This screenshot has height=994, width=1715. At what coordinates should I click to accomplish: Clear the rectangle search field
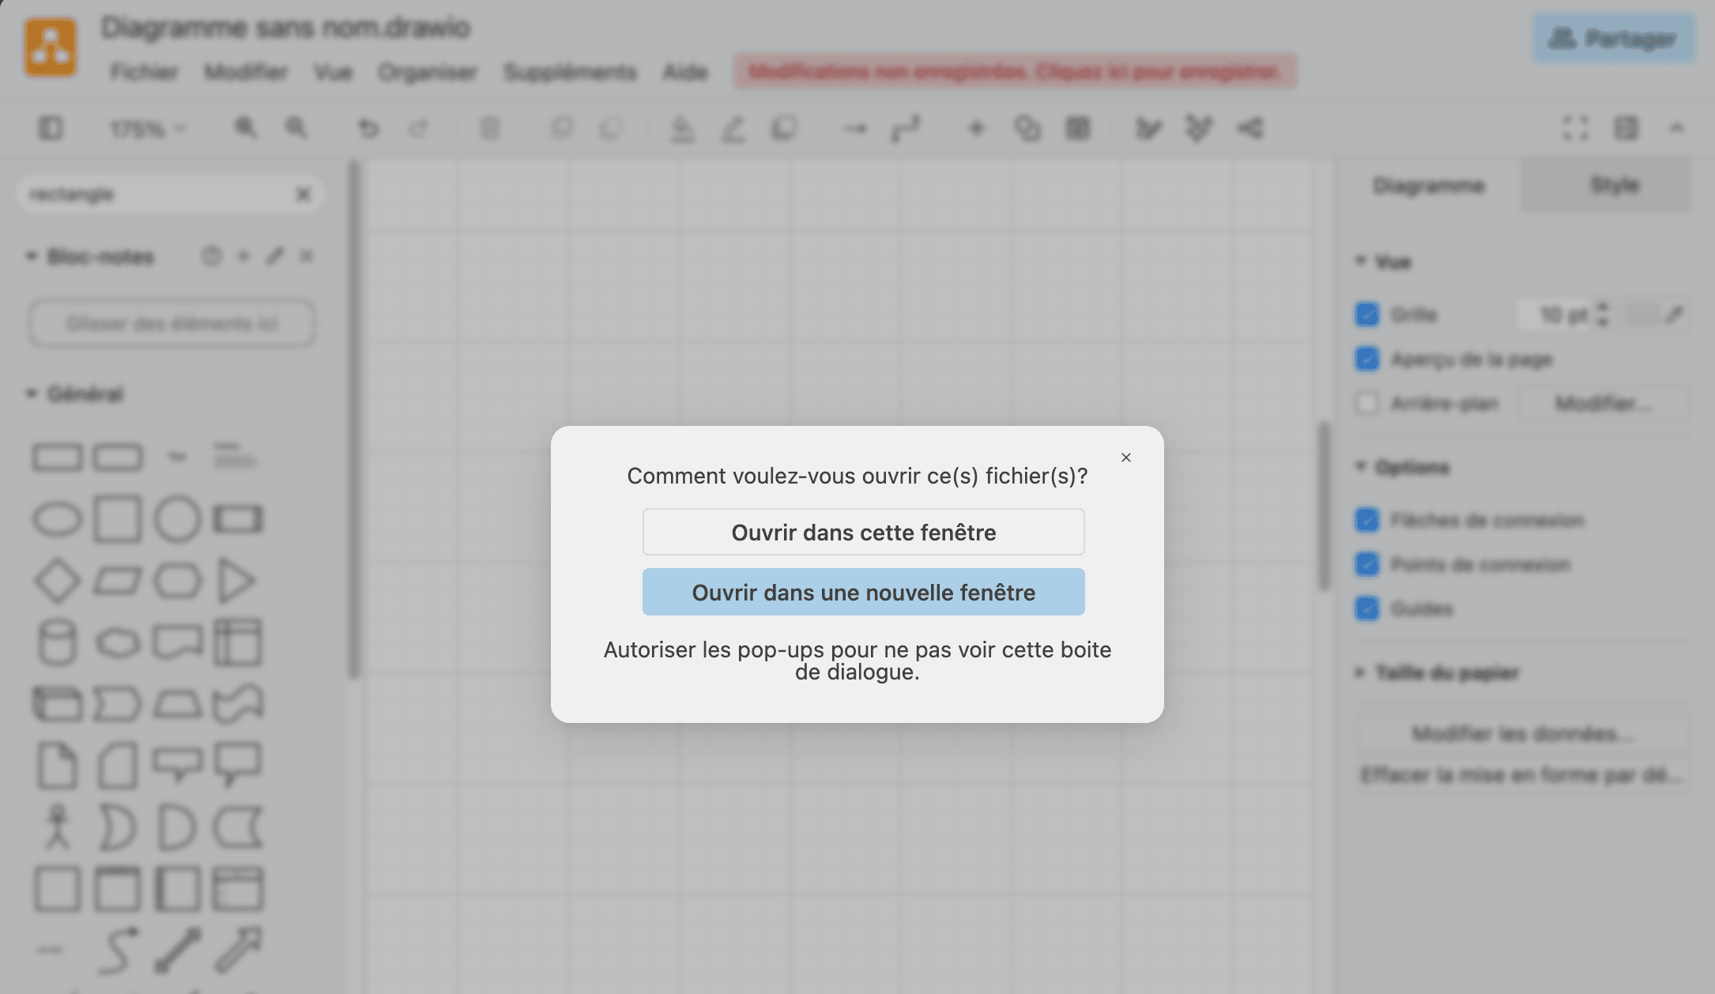pyautogui.click(x=303, y=194)
